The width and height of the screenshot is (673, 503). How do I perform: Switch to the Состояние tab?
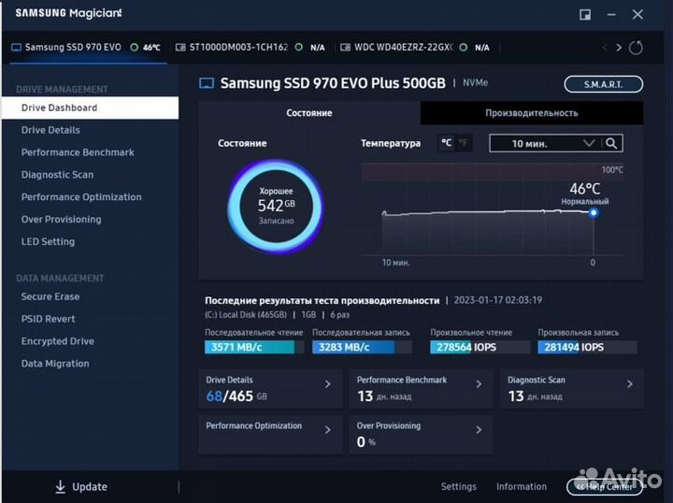pos(309,113)
